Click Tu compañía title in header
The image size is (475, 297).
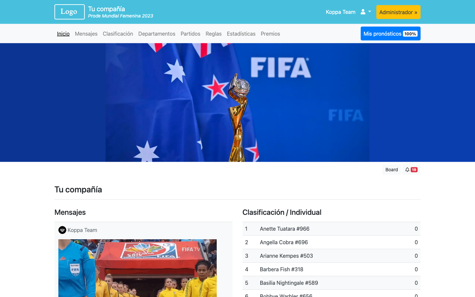click(107, 9)
